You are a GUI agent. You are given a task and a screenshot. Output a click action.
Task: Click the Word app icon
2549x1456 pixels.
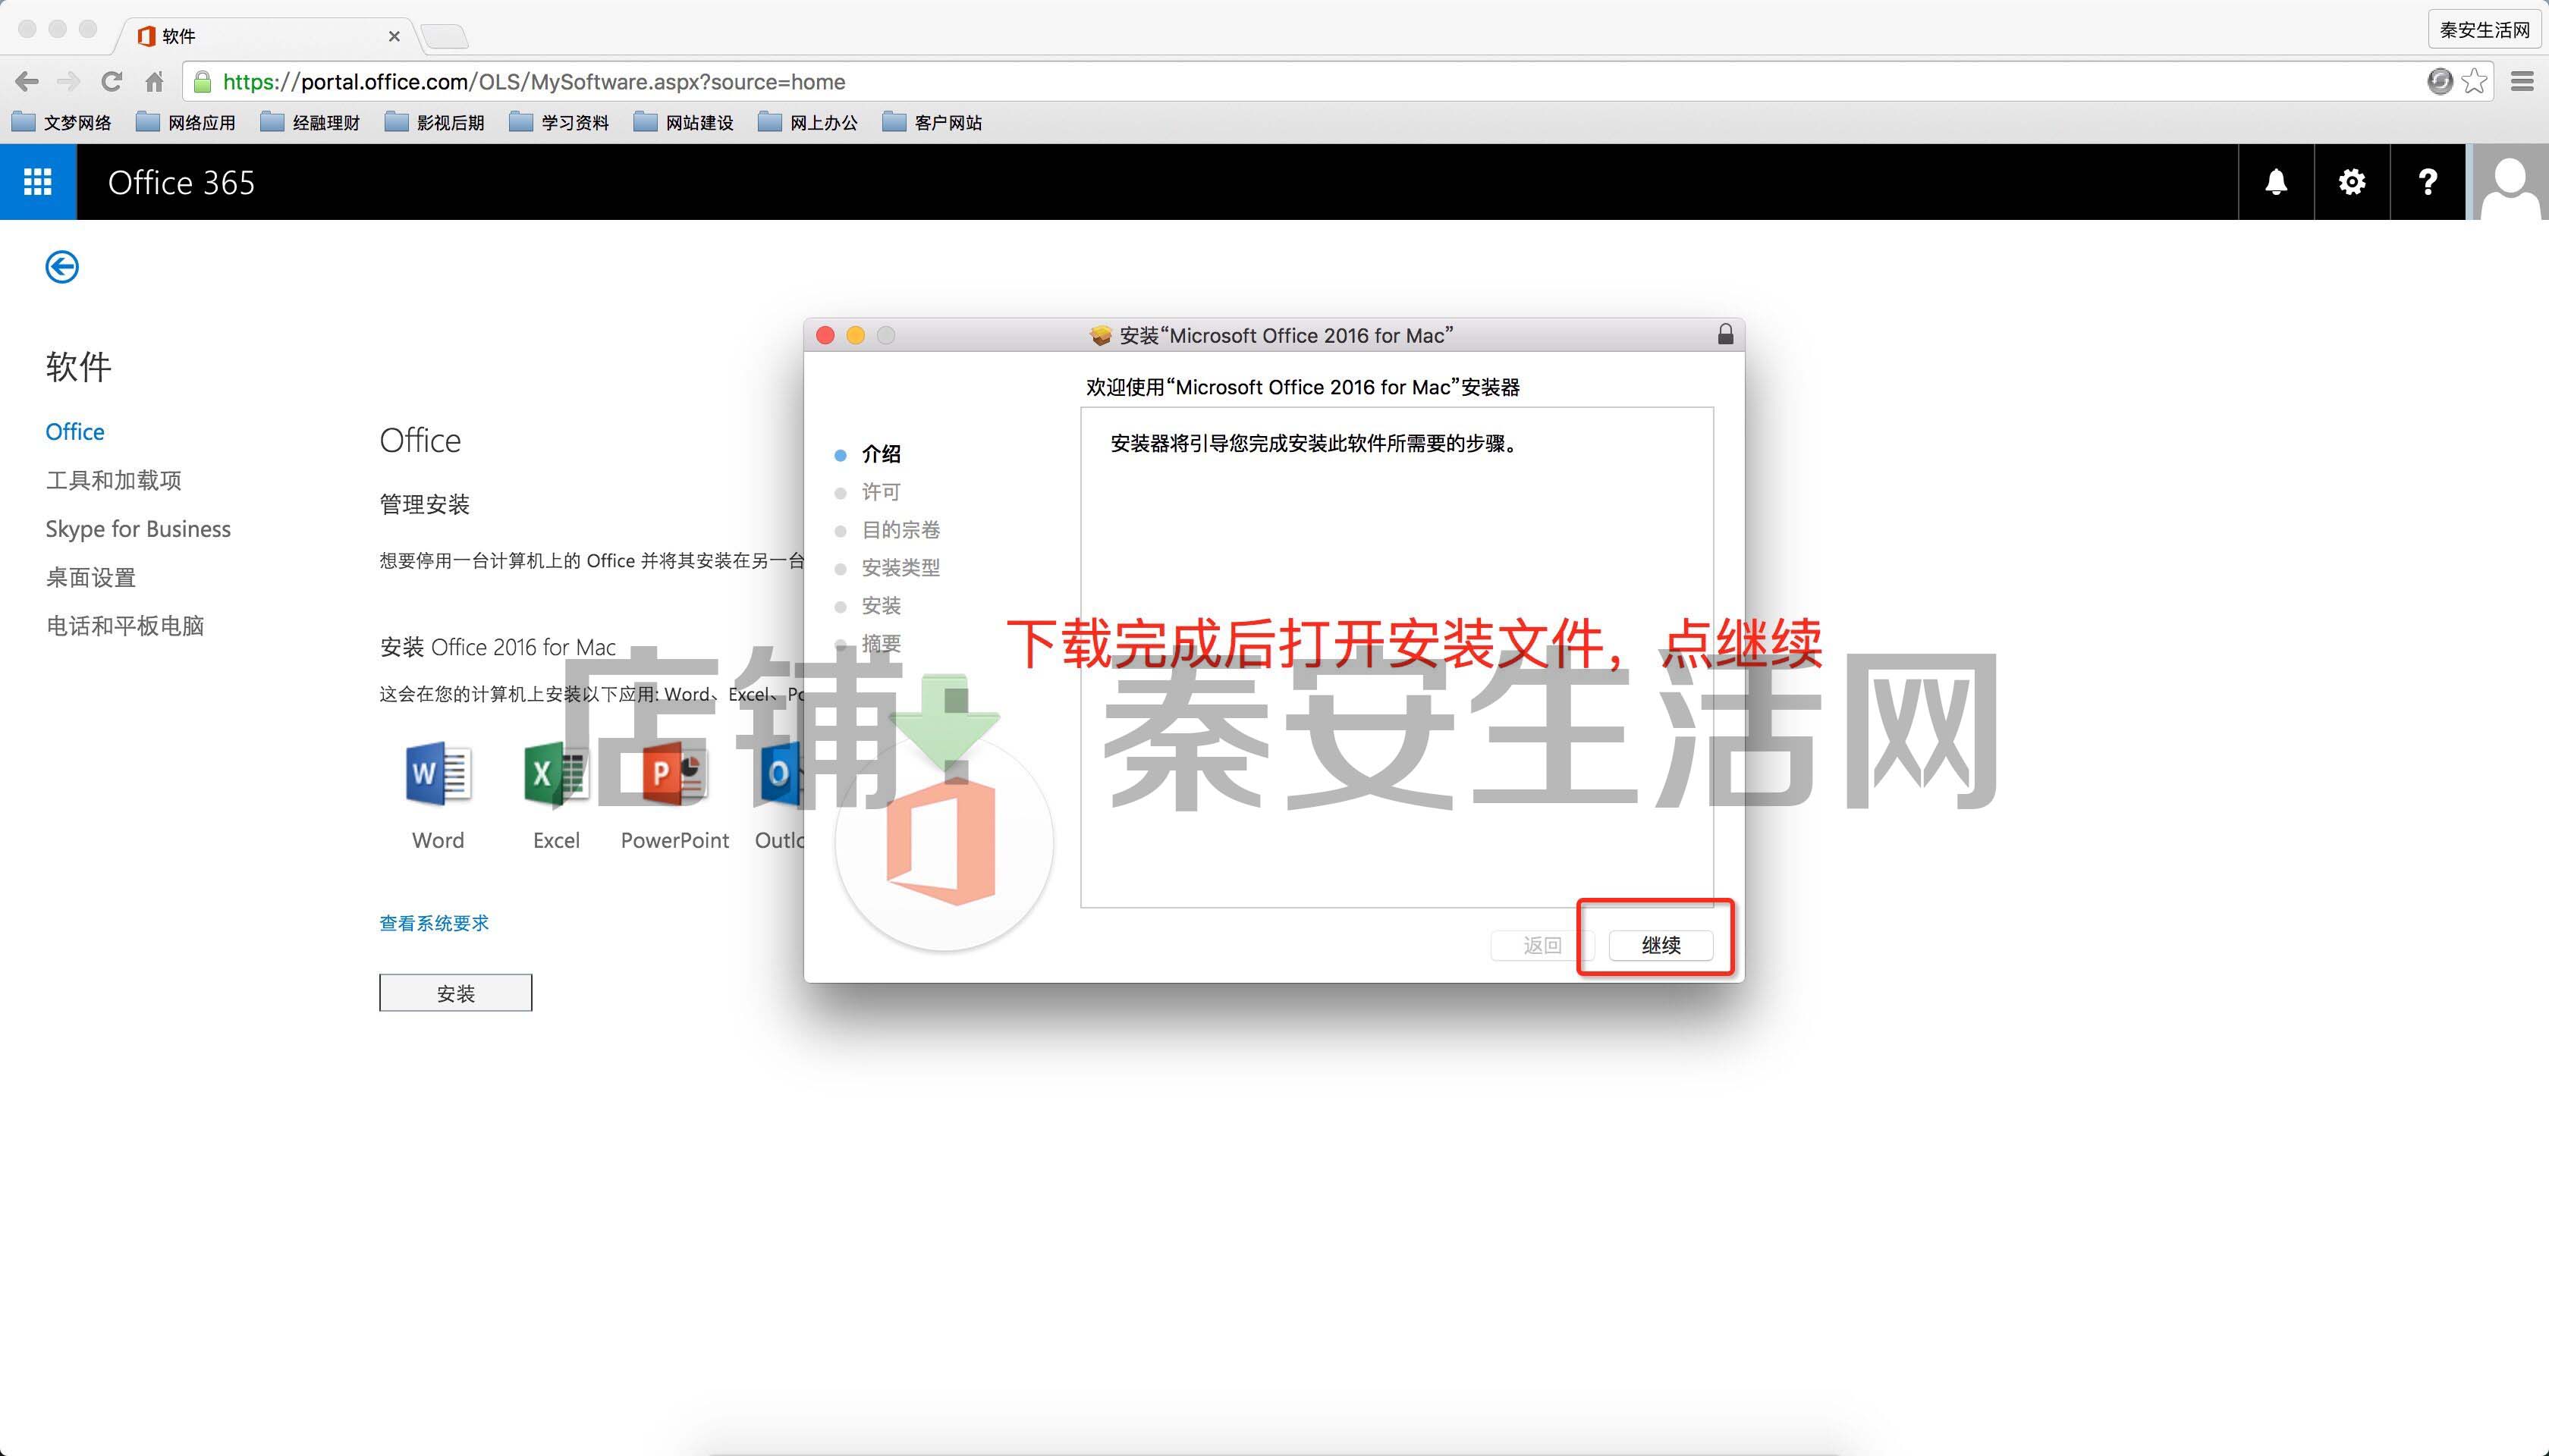[x=438, y=774]
